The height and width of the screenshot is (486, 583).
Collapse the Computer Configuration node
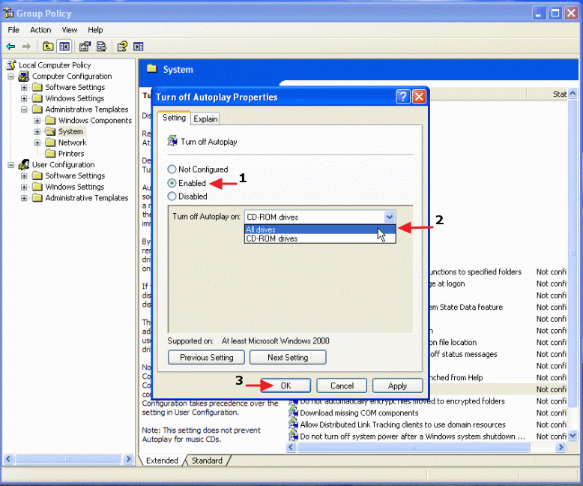coord(11,76)
